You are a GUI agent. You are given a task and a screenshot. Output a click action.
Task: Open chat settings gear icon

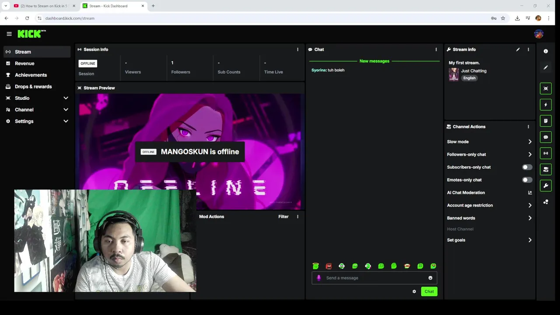point(414,291)
